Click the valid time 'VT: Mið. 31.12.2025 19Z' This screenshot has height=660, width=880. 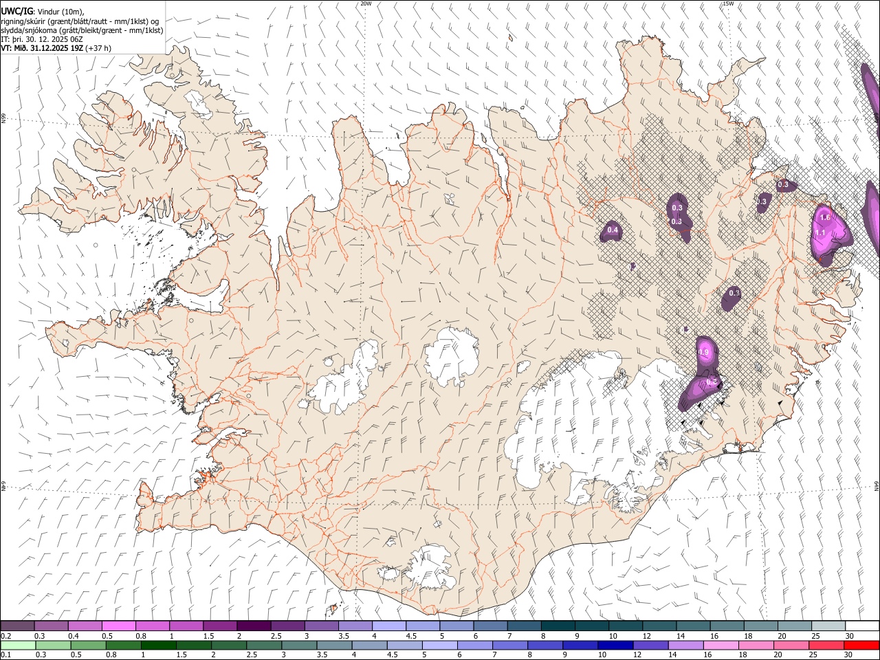coord(42,48)
